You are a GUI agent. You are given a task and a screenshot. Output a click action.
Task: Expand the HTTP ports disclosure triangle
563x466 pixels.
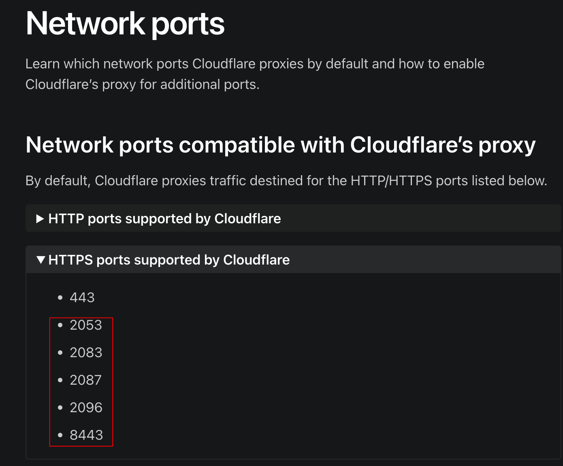tap(40, 219)
